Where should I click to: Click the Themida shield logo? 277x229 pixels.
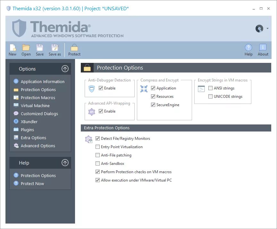[x=19, y=28]
